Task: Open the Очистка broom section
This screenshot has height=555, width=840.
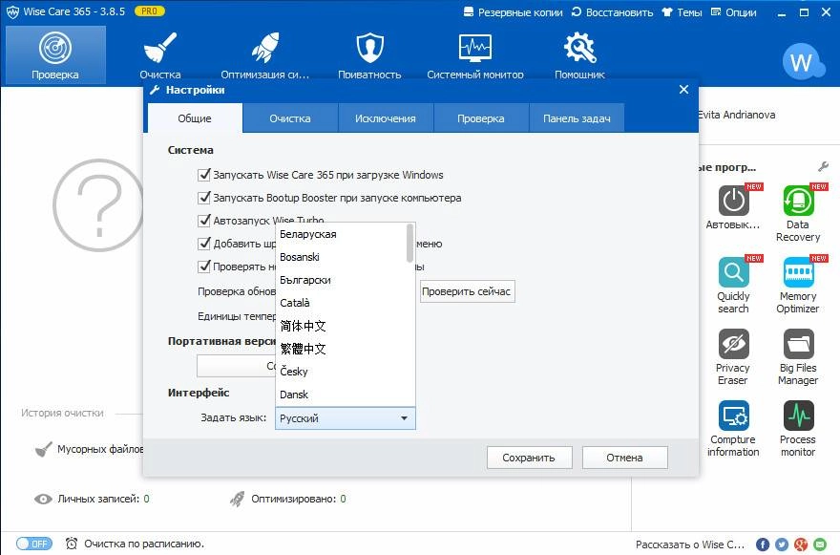Action: [x=160, y=54]
